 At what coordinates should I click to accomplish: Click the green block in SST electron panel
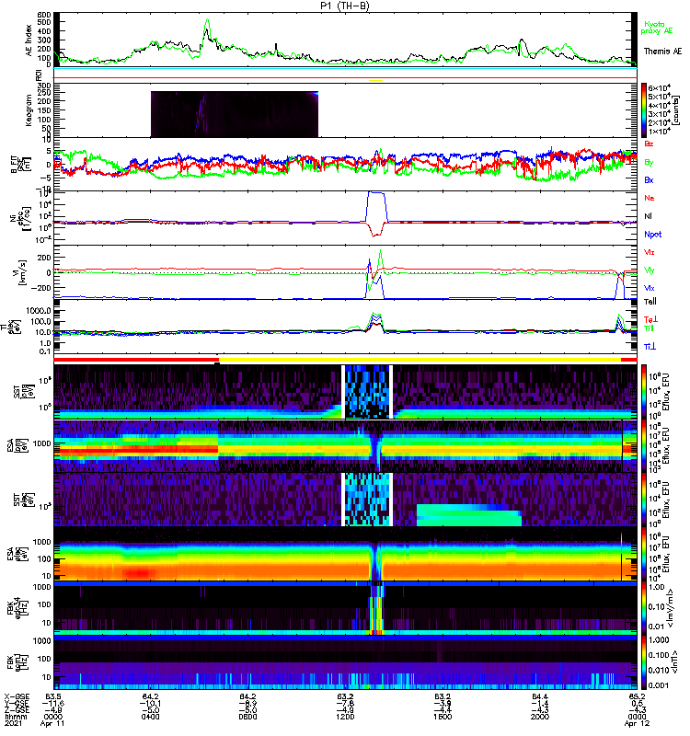pyautogui.click(x=469, y=515)
